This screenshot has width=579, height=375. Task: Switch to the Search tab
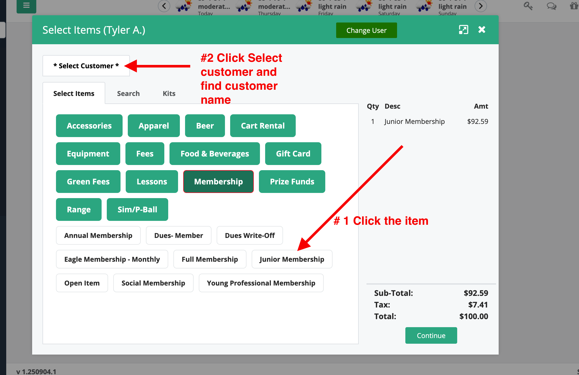(128, 93)
